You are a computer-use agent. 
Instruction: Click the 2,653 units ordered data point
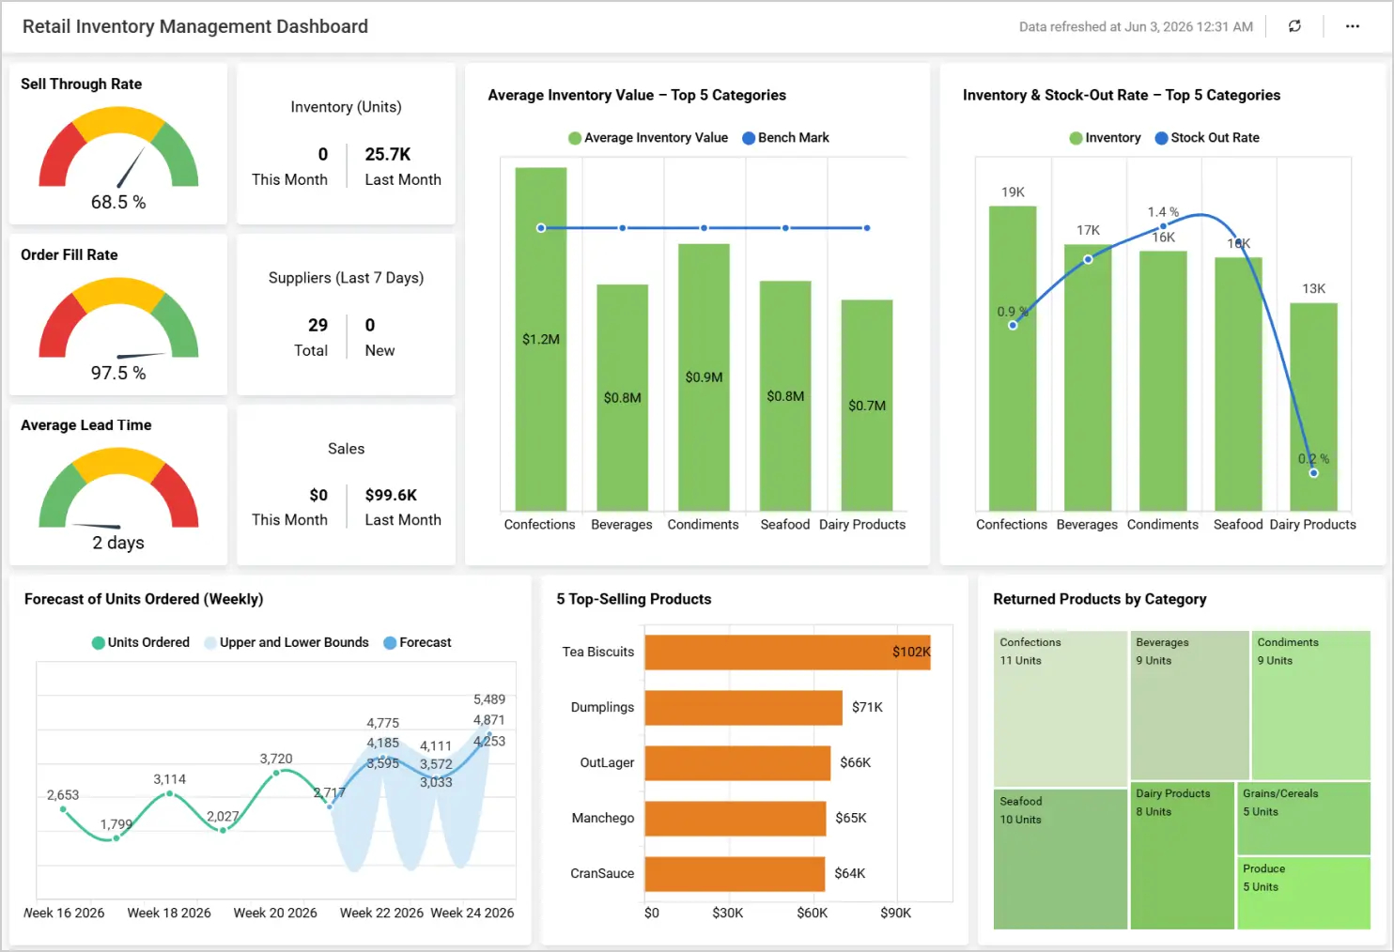coord(63,809)
